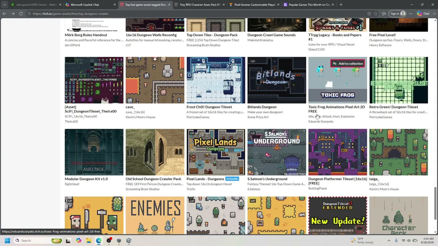Open a new browser tab

(x=341, y=5)
